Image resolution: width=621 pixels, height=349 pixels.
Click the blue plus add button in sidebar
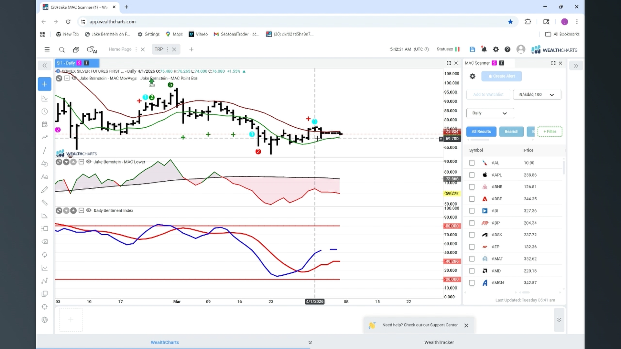pos(45,84)
